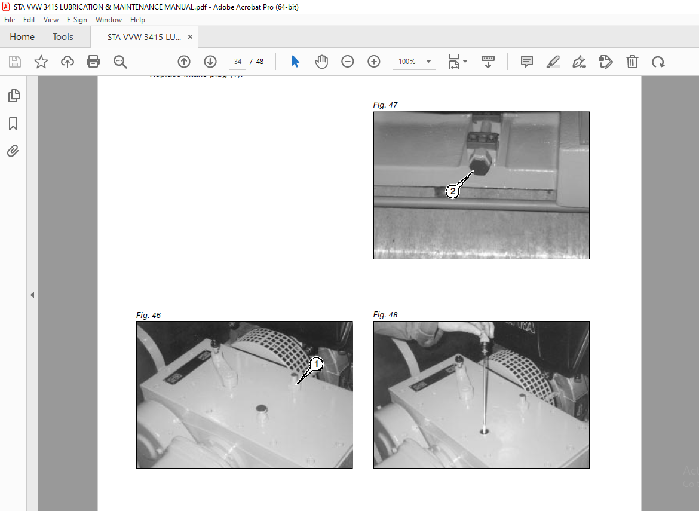Open the Find text tool
The width and height of the screenshot is (699, 511).
[x=120, y=62]
